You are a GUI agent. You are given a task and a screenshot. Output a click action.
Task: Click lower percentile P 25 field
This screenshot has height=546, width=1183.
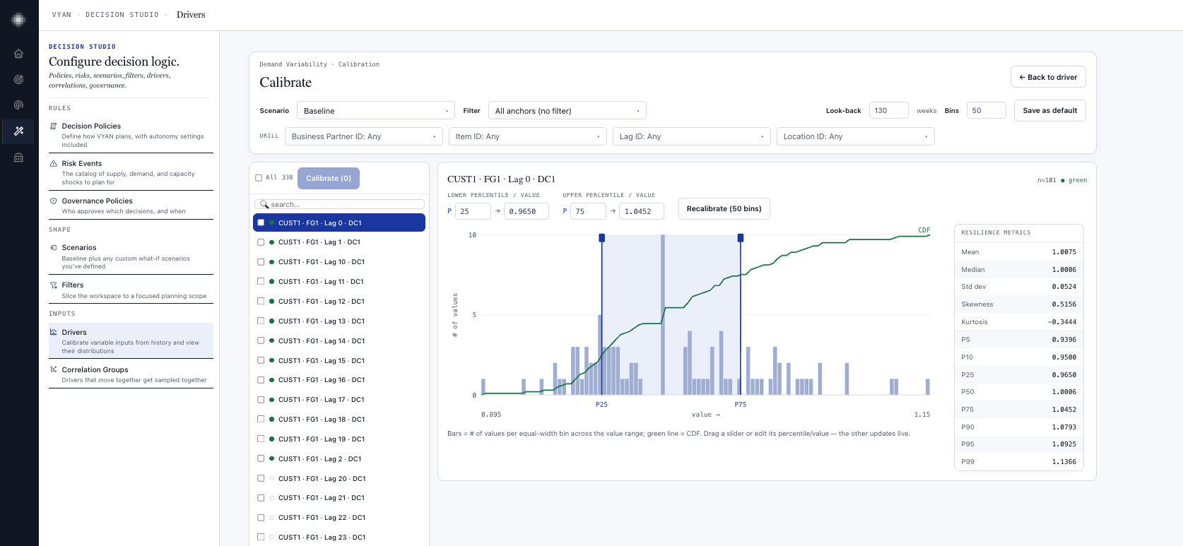point(473,211)
